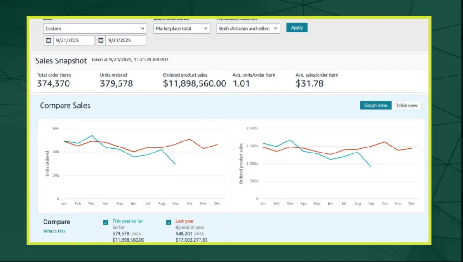This screenshot has width=463, height=262.
Task: Click the This year so far label
Action: (x=128, y=221)
